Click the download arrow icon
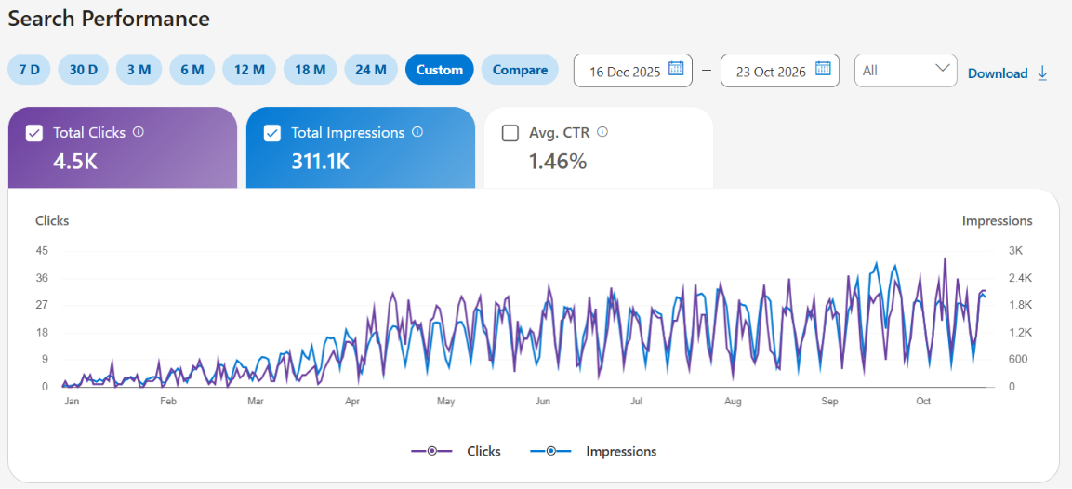Image resolution: width=1072 pixels, height=489 pixels. [x=1042, y=73]
